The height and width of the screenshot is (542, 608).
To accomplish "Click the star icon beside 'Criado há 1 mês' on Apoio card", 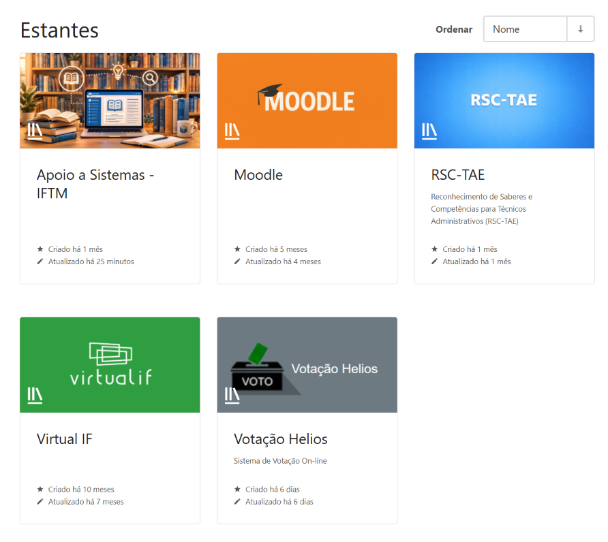I will click(x=40, y=249).
